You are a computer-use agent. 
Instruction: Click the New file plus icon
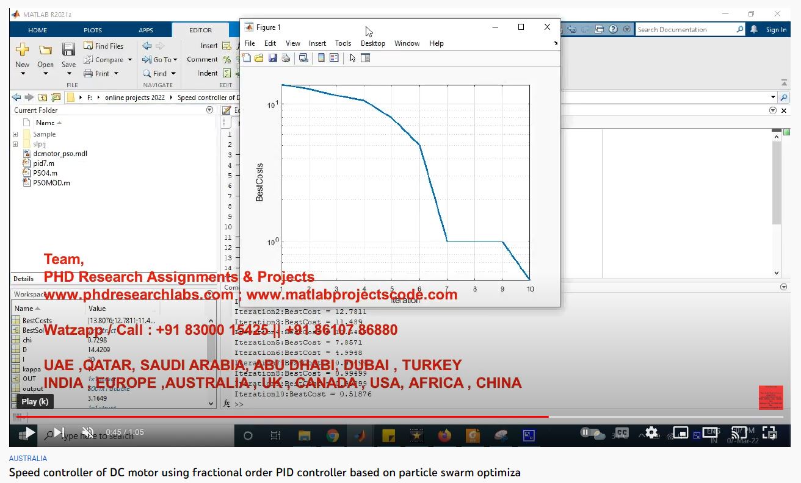click(22, 49)
